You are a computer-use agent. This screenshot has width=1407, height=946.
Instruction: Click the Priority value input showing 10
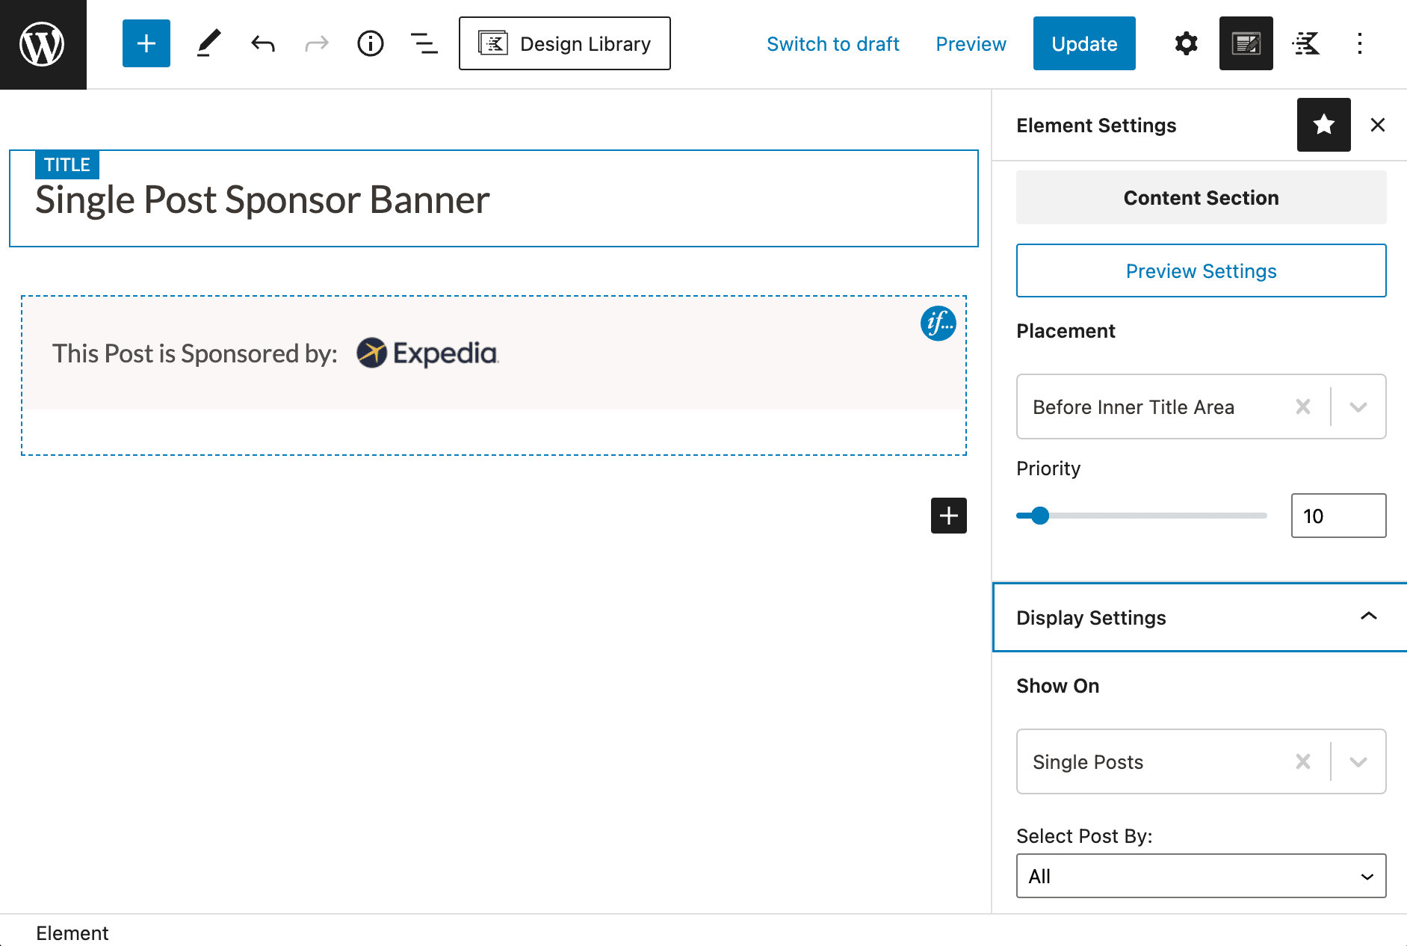tap(1338, 516)
